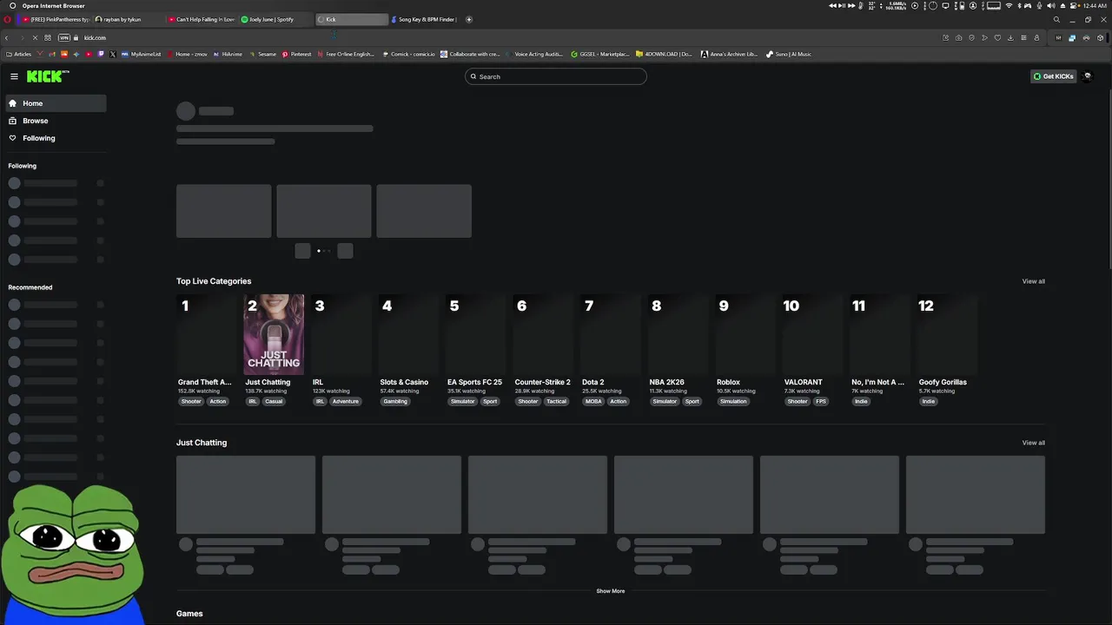Open the volume speaker icon in tray
1112x625 pixels.
tap(1050, 5)
